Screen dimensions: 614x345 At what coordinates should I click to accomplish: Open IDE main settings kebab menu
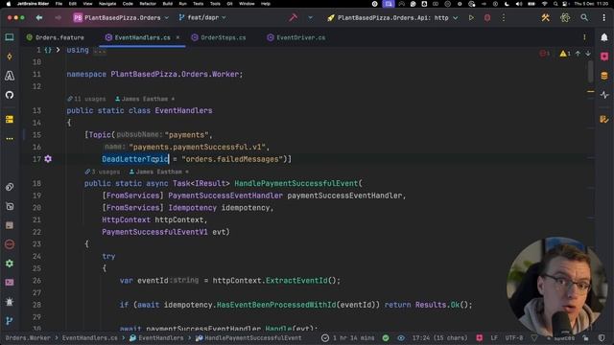604,17
